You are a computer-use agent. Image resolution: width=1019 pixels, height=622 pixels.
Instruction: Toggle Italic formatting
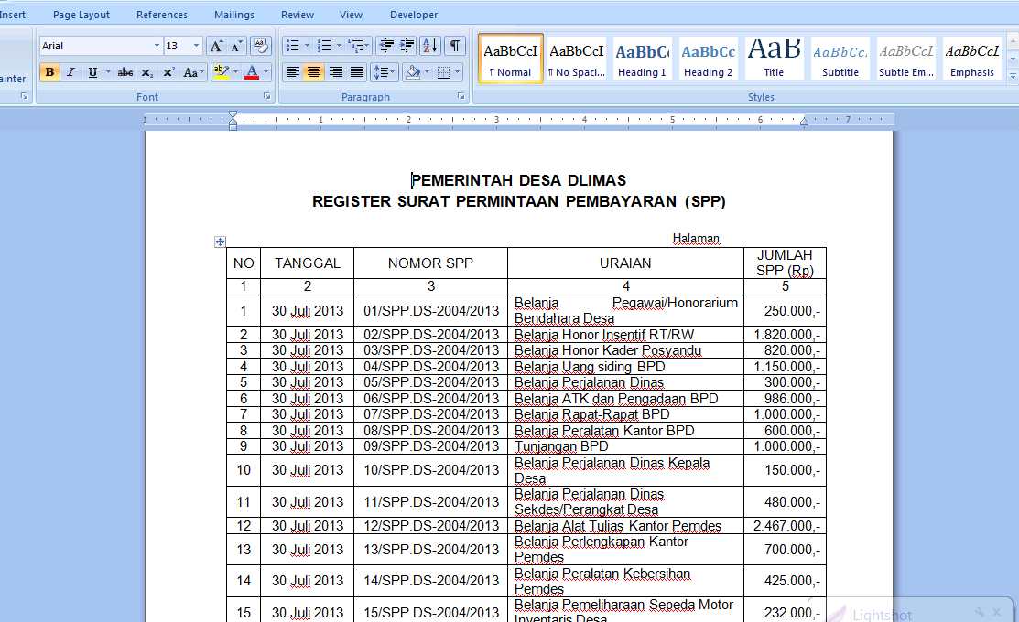point(70,72)
